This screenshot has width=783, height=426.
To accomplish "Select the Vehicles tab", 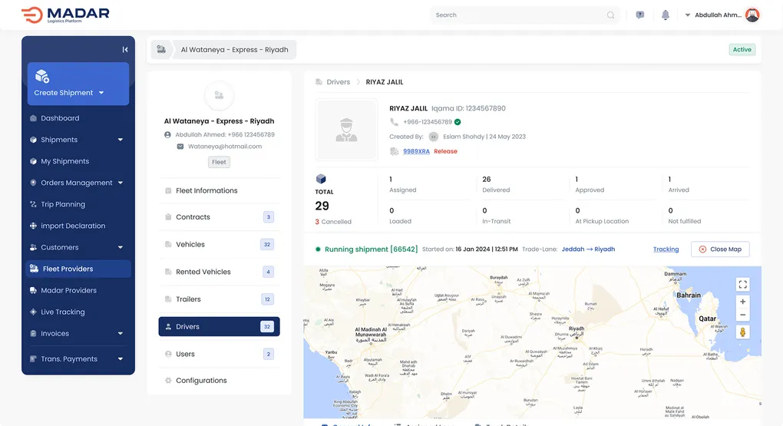I will point(190,245).
